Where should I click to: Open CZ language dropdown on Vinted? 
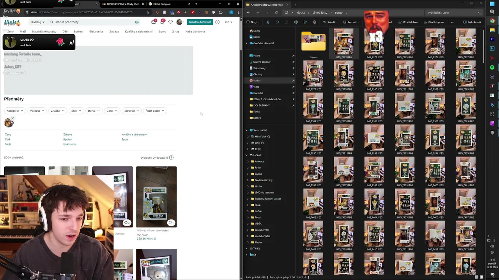tap(229, 22)
